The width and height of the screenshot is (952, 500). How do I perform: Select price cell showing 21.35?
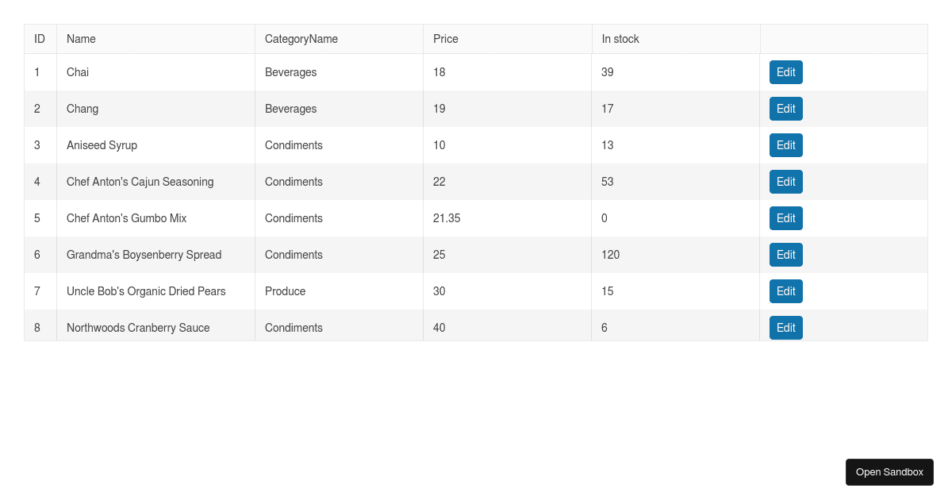(x=447, y=218)
